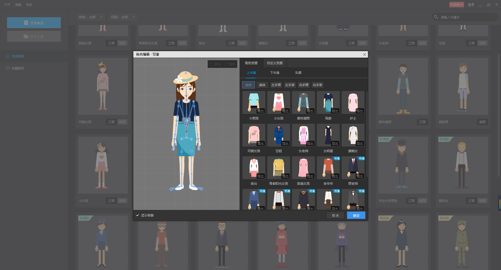Screen dimensions: 501x270
Task: Click the 确定 button
Action: point(356,215)
